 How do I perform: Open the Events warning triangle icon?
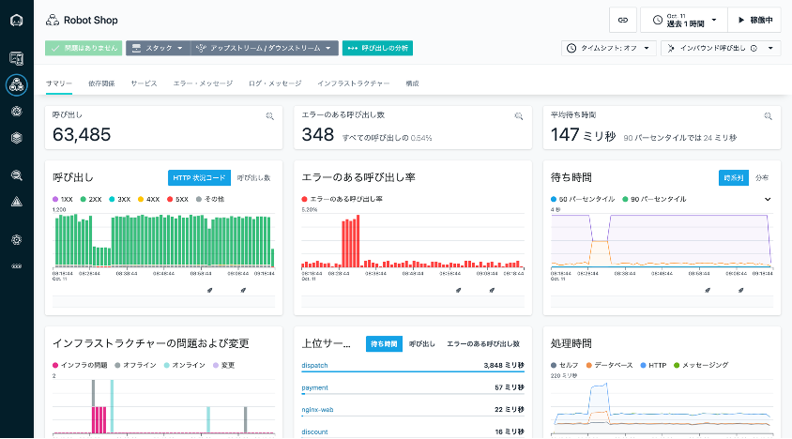(17, 202)
